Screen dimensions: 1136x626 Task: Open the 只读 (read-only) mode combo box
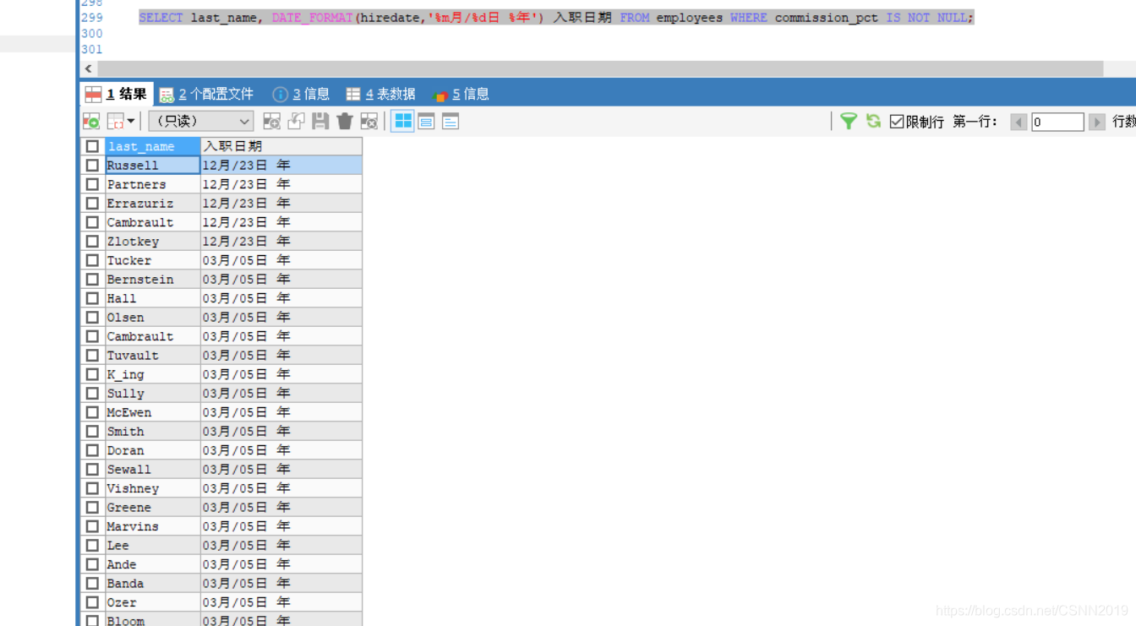click(201, 122)
